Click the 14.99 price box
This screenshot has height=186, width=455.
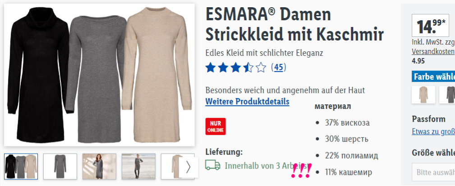click(x=430, y=25)
